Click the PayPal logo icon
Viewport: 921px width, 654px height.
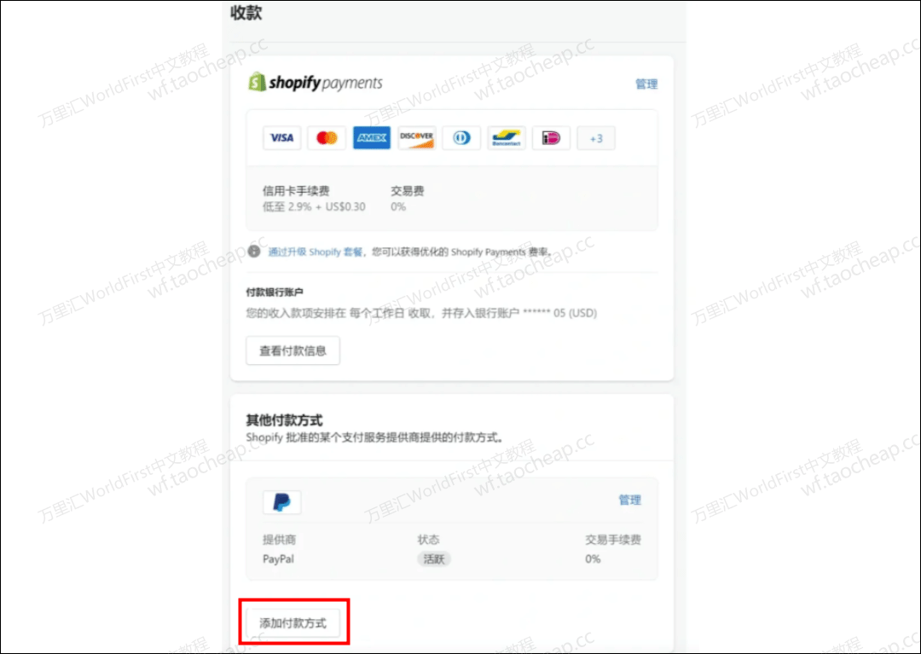tap(282, 502)
